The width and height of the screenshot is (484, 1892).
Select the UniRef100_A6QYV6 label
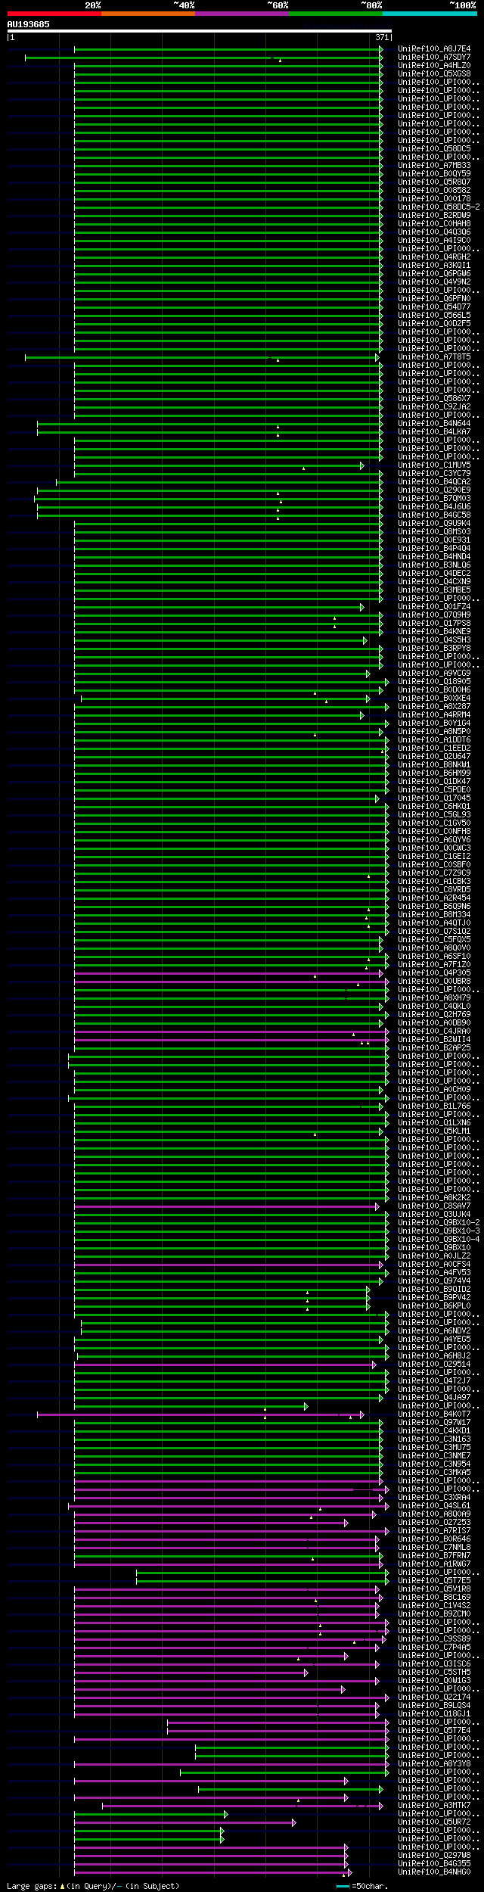click(x=434, y=840)
